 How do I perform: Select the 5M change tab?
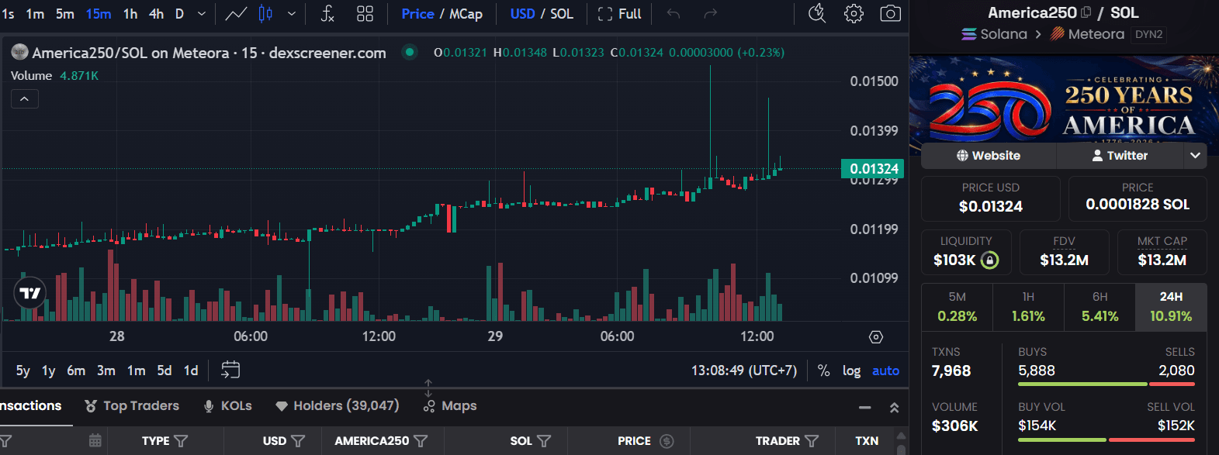[958, 307]
